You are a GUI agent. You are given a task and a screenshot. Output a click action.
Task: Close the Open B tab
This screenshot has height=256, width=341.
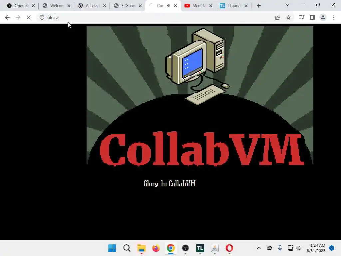pos(33,6)
